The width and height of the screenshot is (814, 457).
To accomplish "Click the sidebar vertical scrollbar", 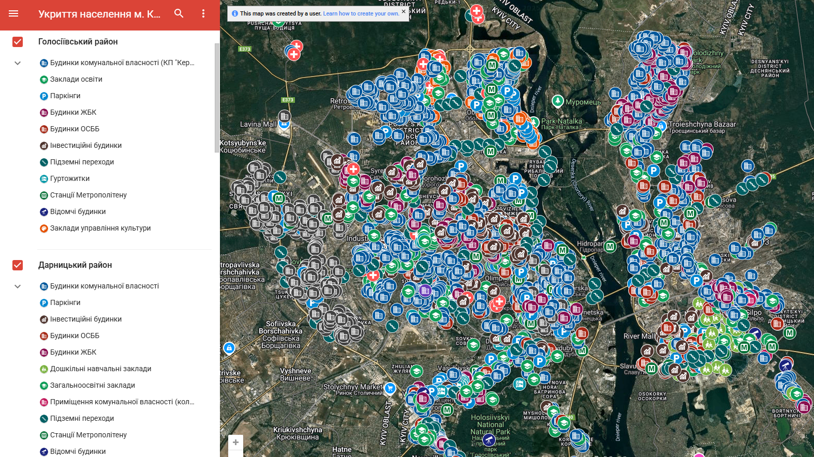I will (217, 98).
